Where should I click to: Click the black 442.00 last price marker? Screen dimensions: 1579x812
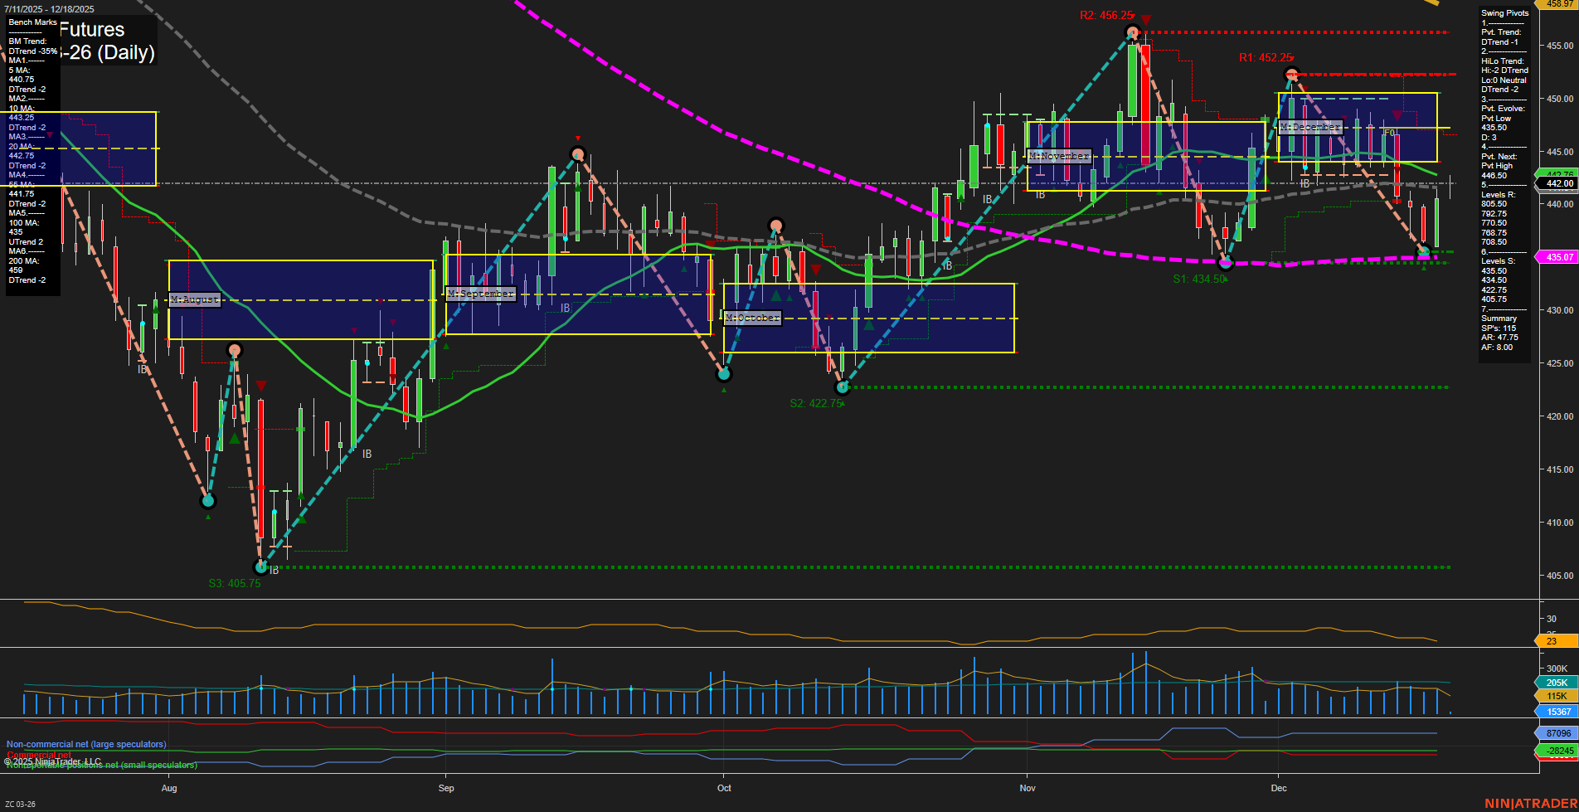coord(1557,183)
